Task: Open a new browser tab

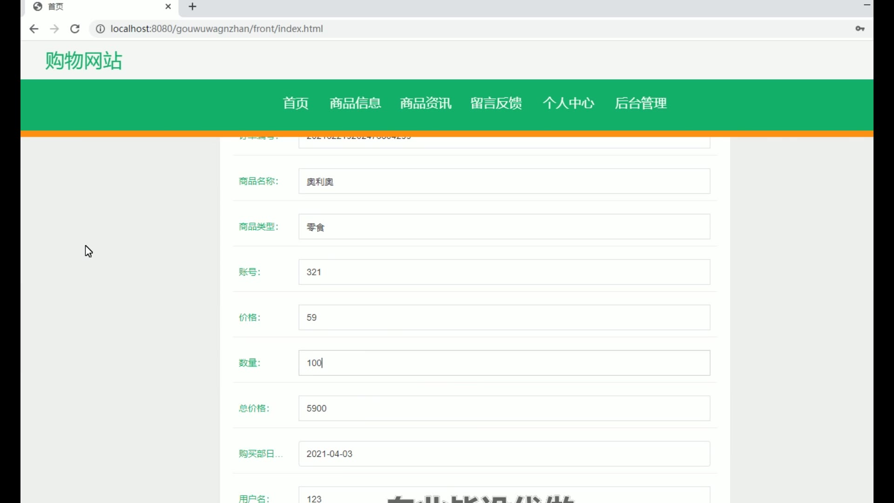Action: [x=192, y=7]
